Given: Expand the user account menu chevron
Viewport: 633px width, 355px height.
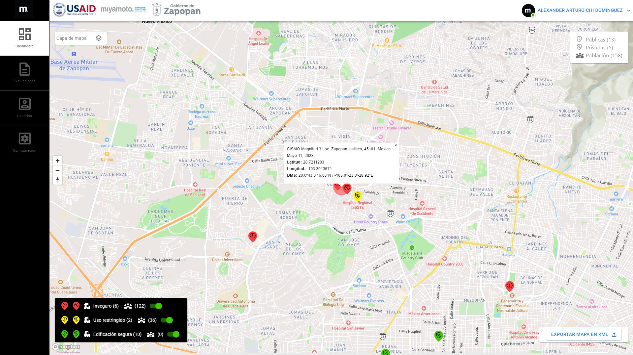Looking at the screenshot, I should 628,11.
